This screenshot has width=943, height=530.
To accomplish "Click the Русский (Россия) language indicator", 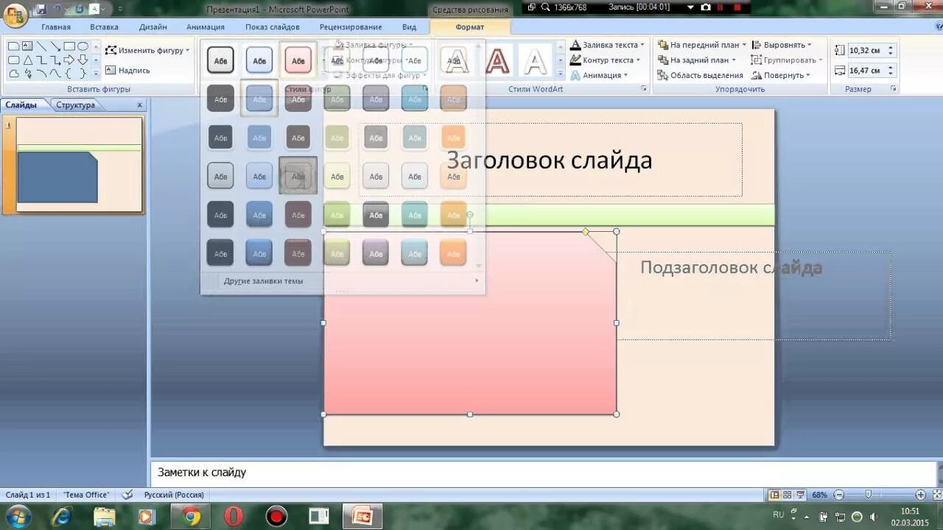I will point(174,495).
